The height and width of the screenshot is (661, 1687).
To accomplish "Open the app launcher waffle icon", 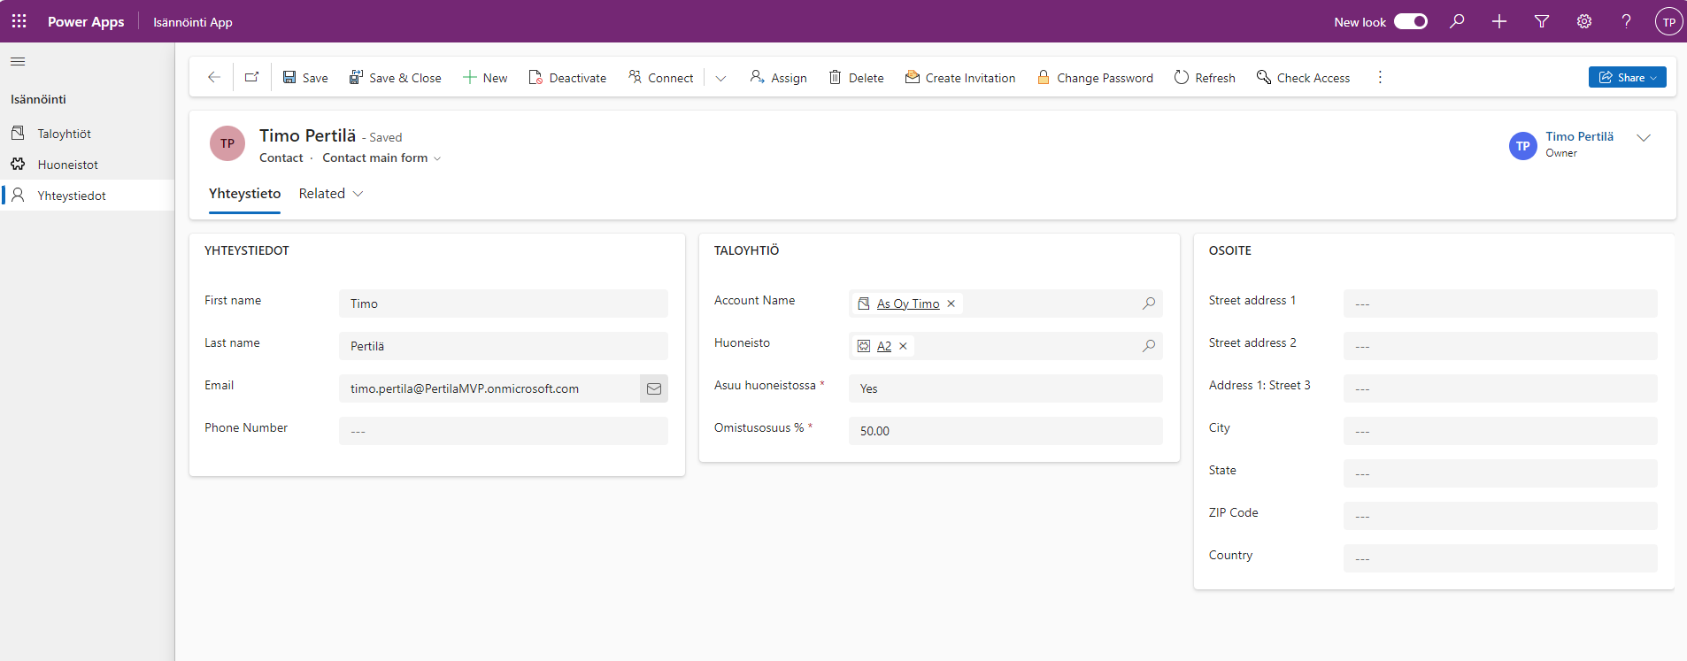I will tap(19, 21).
